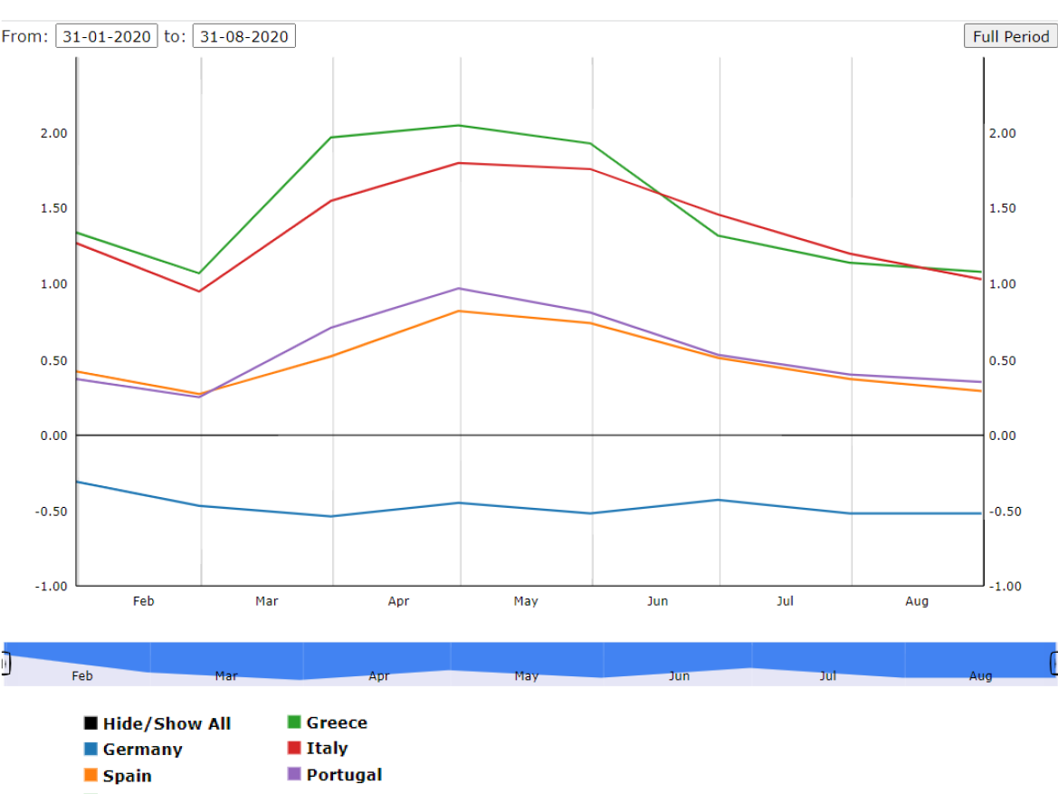Toggle the Portugal legend label
The width and height of the screenshot is (1058, 794).
click(x=344, y=775)
